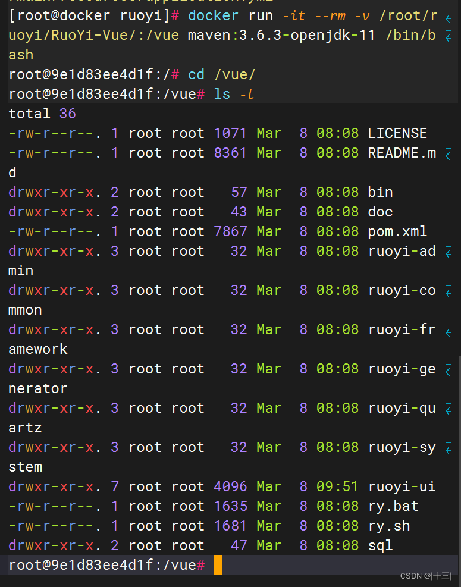Viewport: 461px width, 587px height.
Task: Click the ry.bat file name
Action: tap(393, 506)
